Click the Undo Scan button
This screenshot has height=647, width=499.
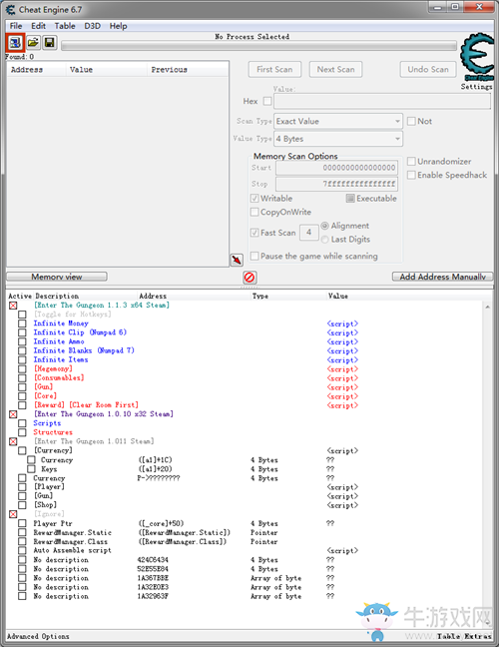(x=428, y=69)
